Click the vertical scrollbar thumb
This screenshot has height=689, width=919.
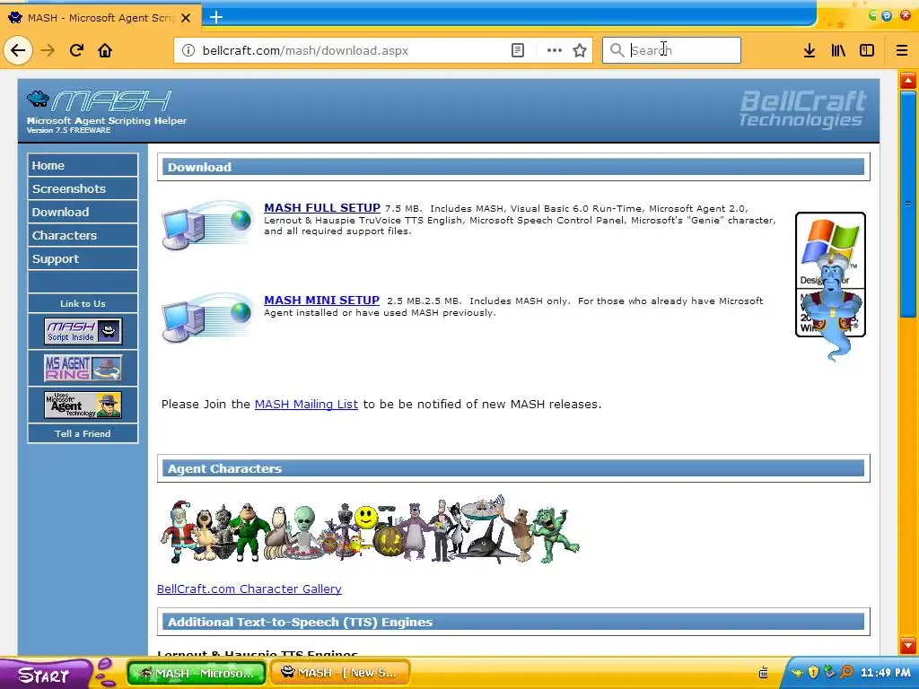908,204
